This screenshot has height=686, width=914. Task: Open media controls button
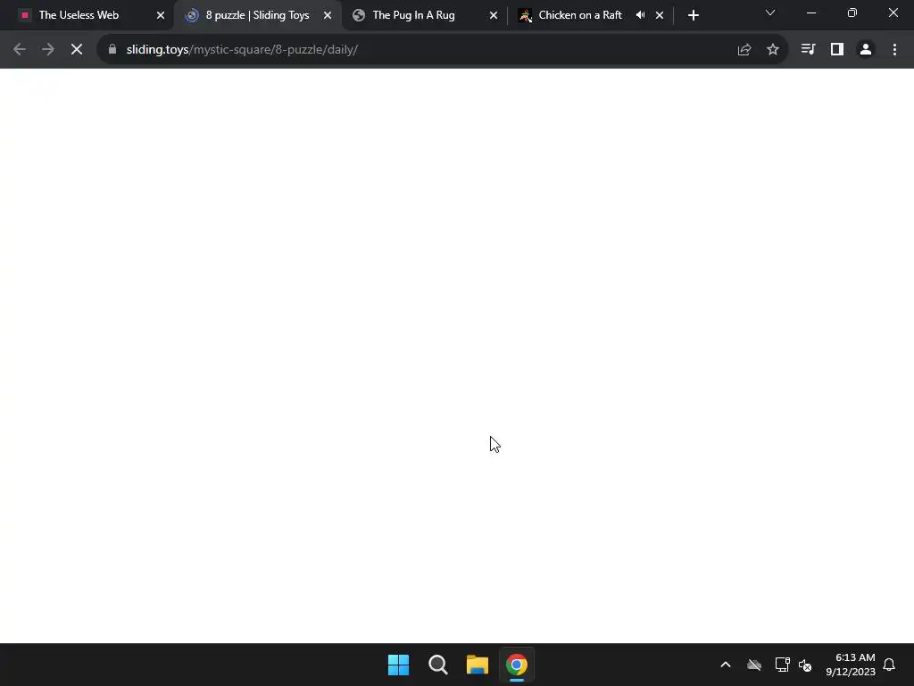click(808, 50)
